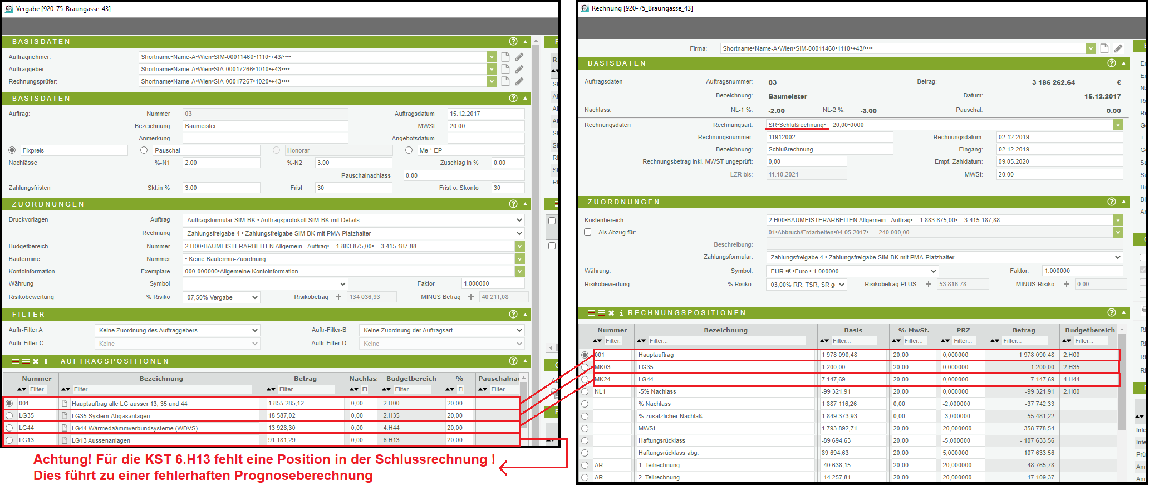1149x485 pixels.
Task: Click Bezeichnung column header in Rechnungspositionen
Action: pos(725,330)
